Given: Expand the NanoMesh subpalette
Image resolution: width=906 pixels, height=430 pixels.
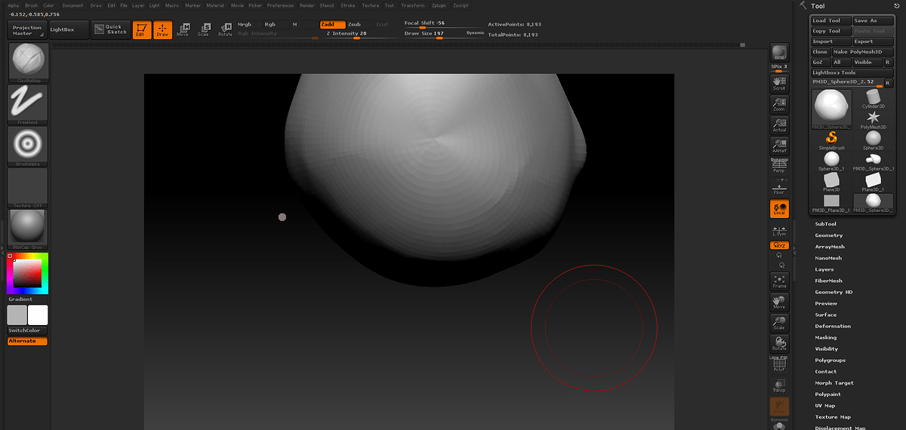Looking at the screenshot, I should 828,258.
